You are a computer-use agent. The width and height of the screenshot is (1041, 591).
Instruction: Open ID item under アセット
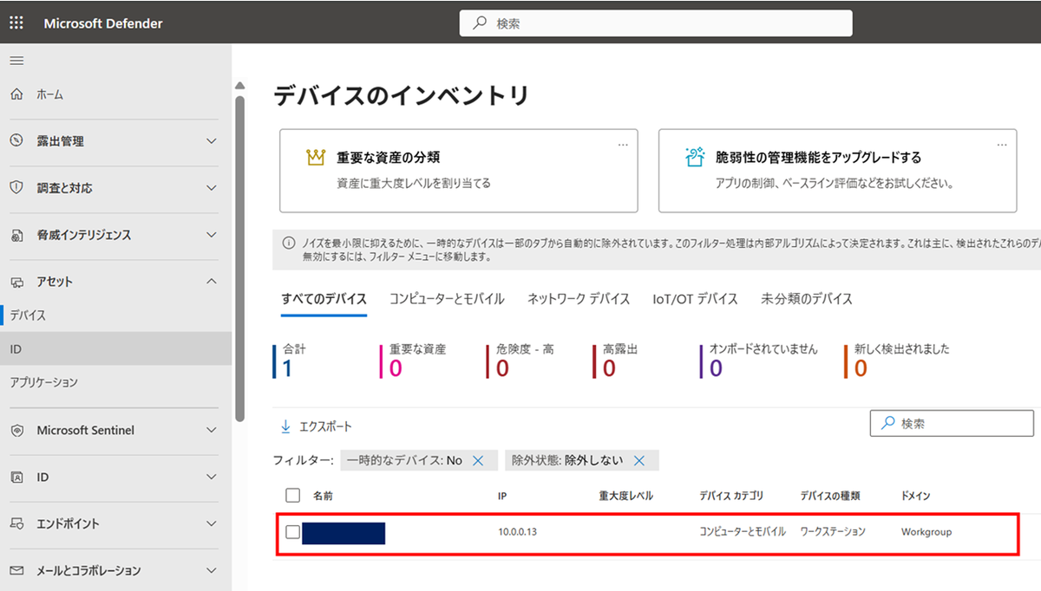pyautogui.click(x=116, y=348)
